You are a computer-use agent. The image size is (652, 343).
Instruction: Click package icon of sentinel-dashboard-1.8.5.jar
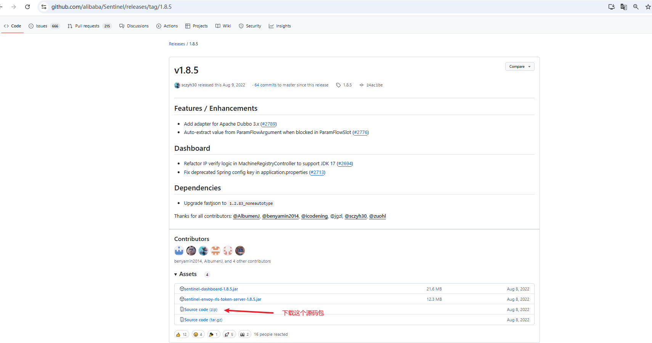pyautogui.click(x=182, y=289)
